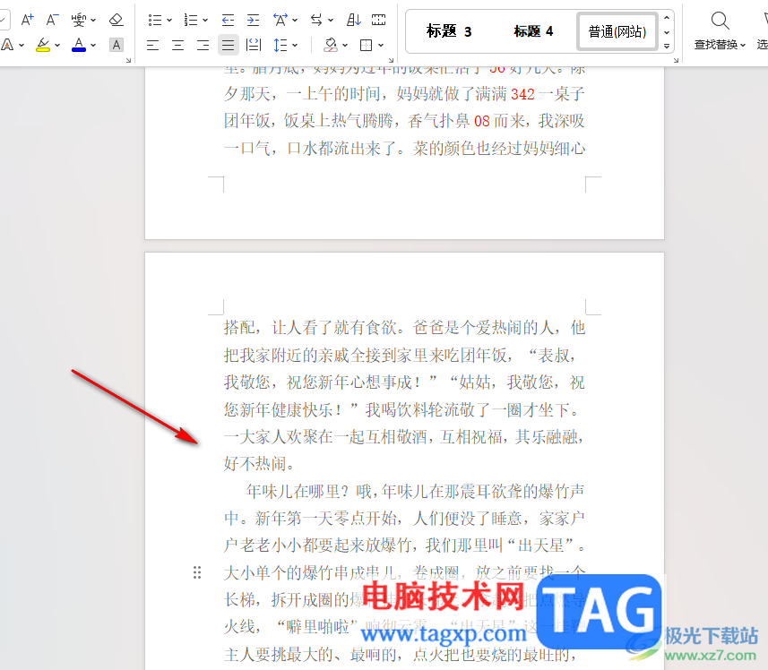Click the line spacing icon
This screenshot has height=670, width=768.
280,45
